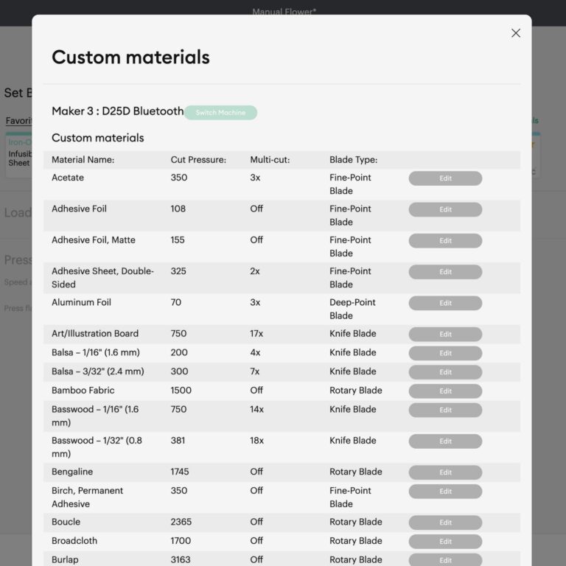The height and width of the screenshot is (566, 566).
Task: Edit the Acetate material settings
Action: tap(445, 178)
